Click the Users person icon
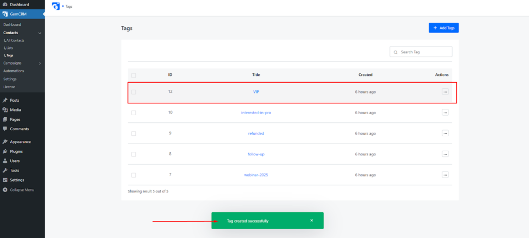 [5, 161]
